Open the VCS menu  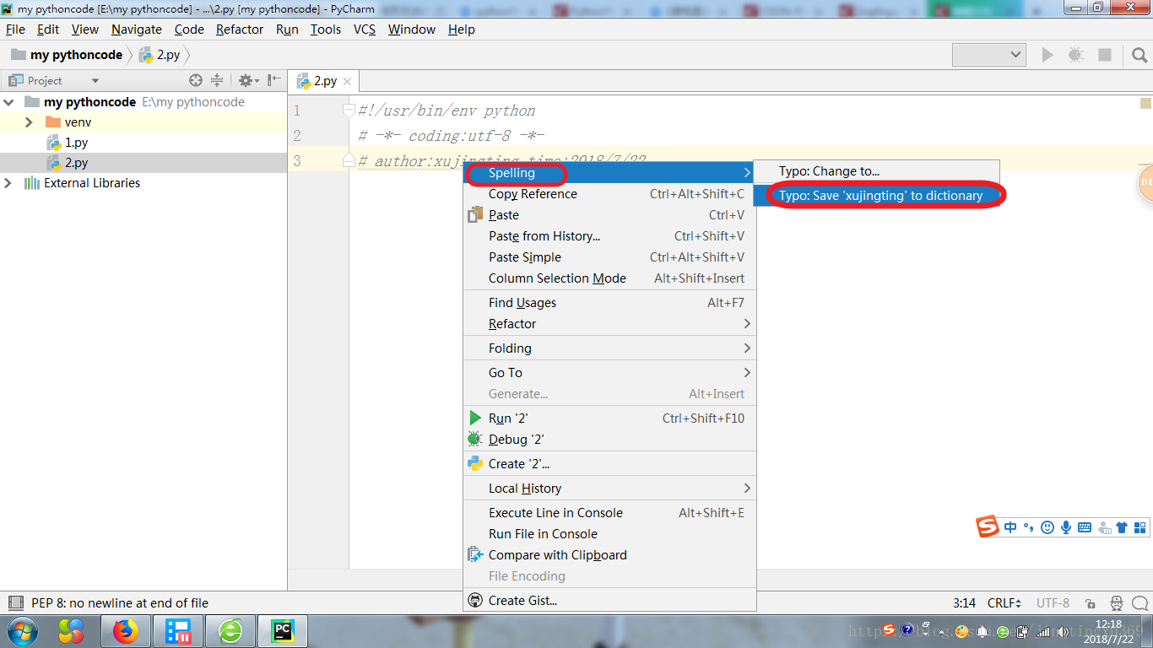click(365, 30)
